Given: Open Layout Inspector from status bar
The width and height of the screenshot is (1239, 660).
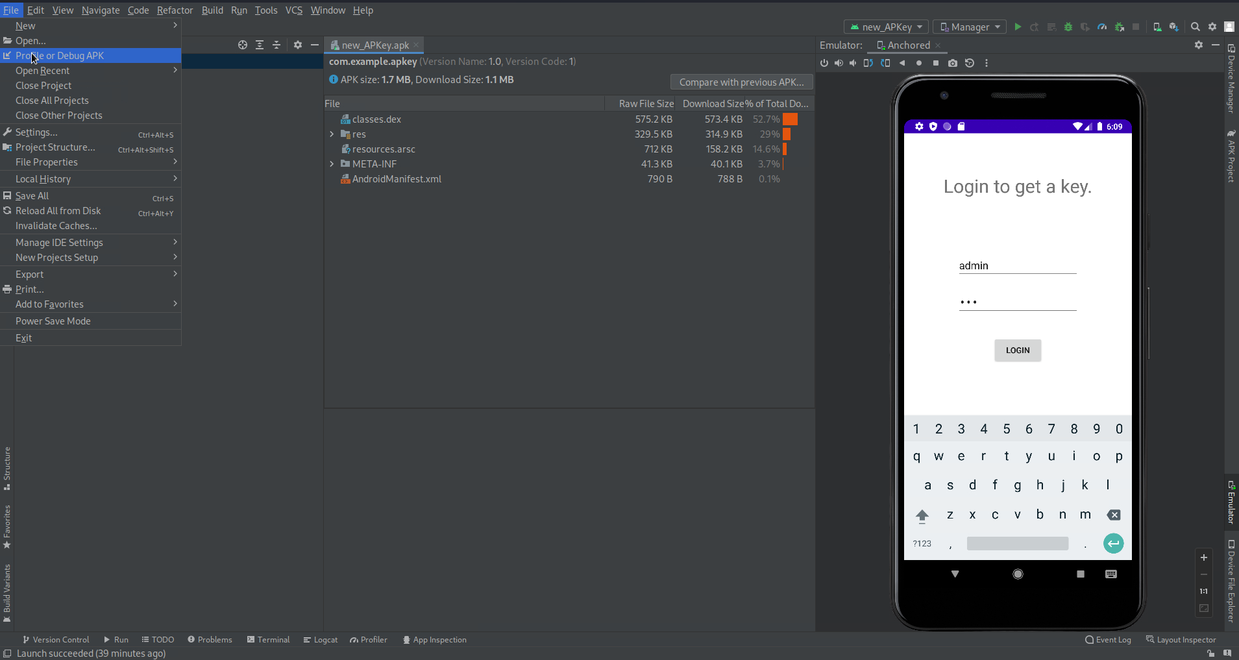Looking at the screenshot, I should pyautogui.click(x=1181, y=639).
